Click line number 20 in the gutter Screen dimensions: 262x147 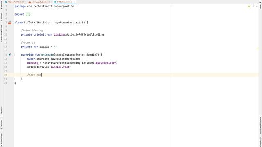[x=5, y=75]
